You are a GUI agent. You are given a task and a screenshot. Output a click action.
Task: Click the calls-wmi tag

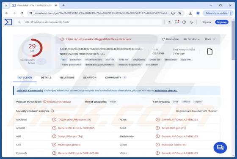tap(186, 60)
